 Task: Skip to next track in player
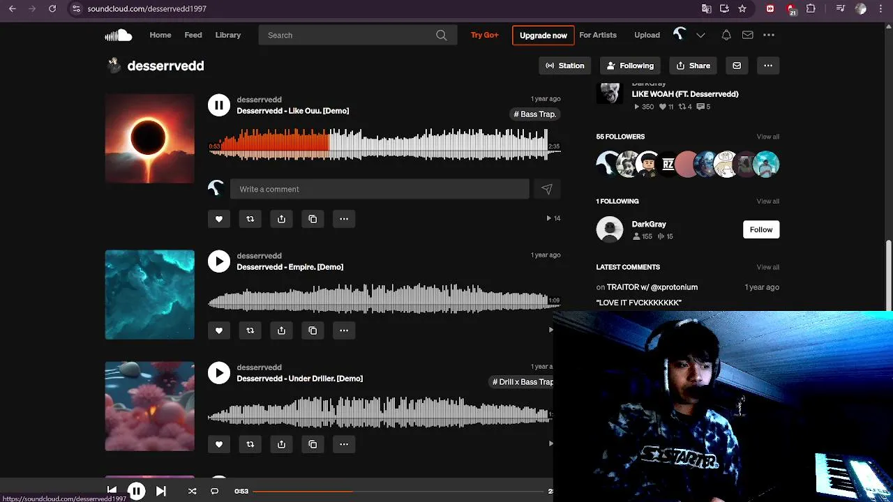(161, 491)
